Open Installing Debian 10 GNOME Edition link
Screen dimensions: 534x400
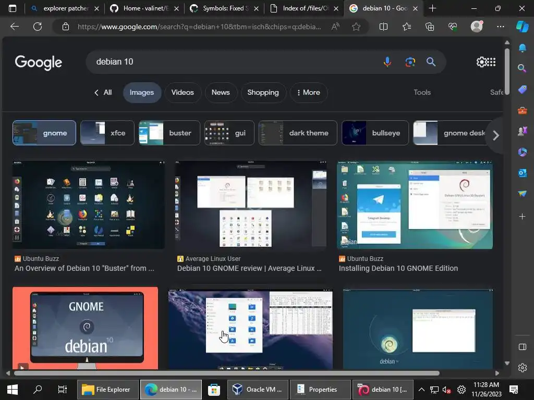(x=398, y=268)
